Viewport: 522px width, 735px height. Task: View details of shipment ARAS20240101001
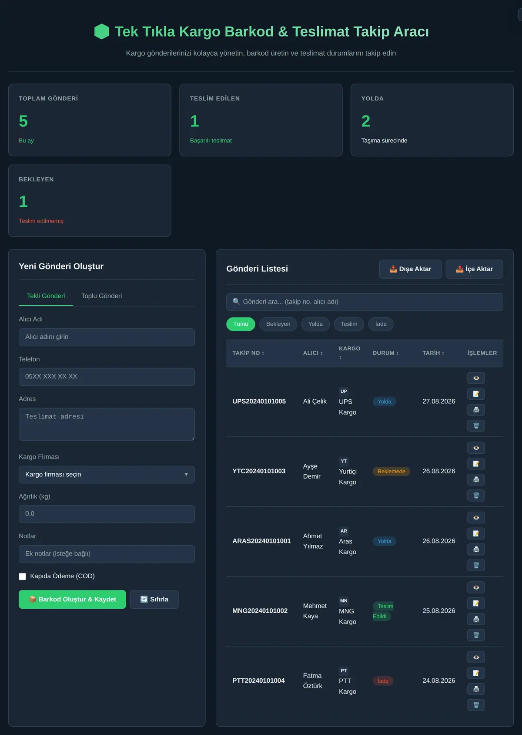pyautogui.click(x=476, y=518)
